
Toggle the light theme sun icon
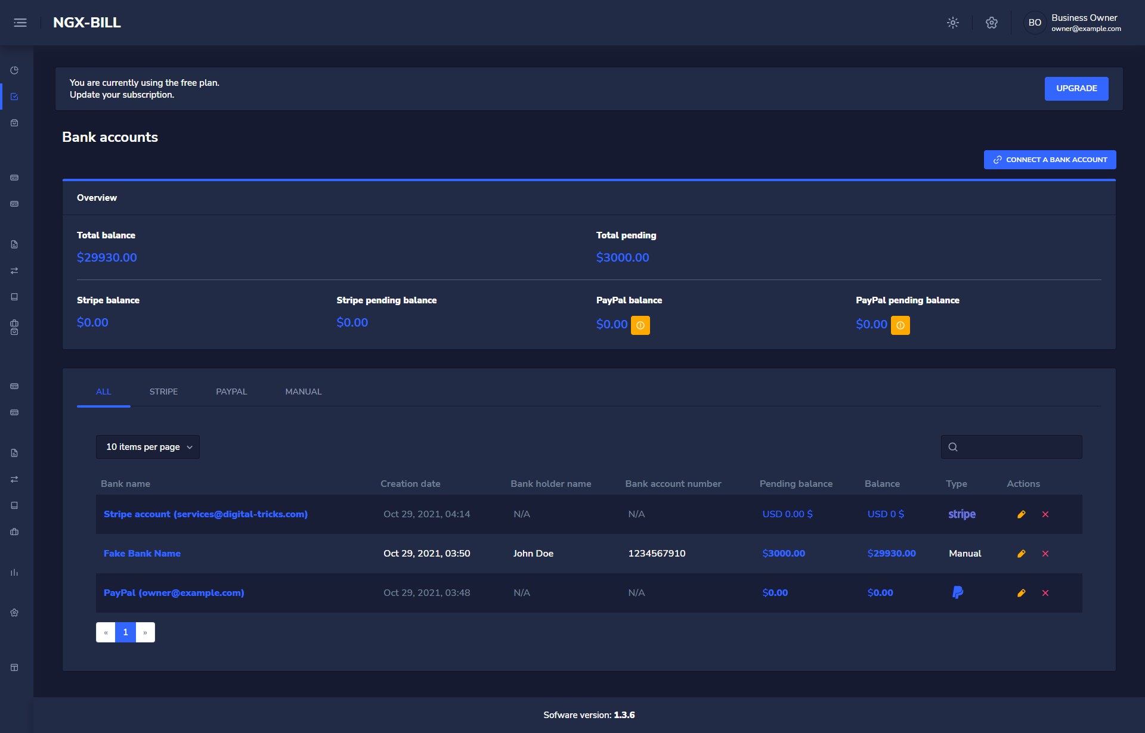tap(952, 23)
